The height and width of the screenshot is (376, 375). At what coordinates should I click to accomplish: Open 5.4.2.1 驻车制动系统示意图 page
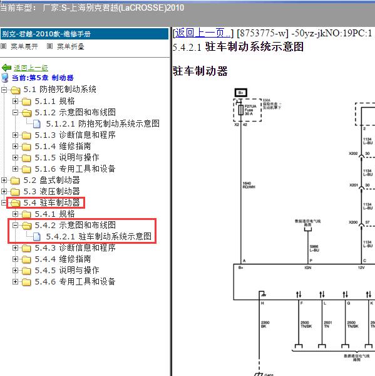(98, 236)
